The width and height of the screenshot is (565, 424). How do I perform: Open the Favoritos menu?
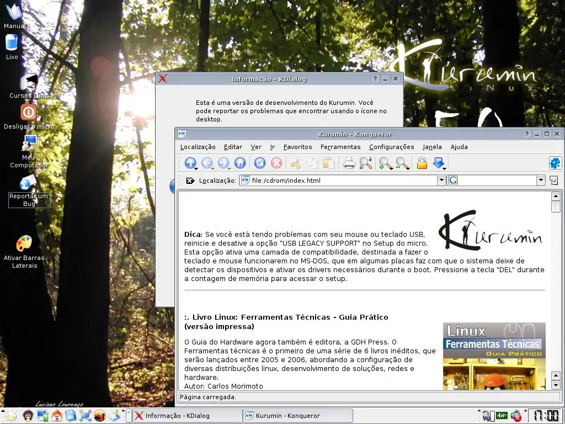coord(297,147)
